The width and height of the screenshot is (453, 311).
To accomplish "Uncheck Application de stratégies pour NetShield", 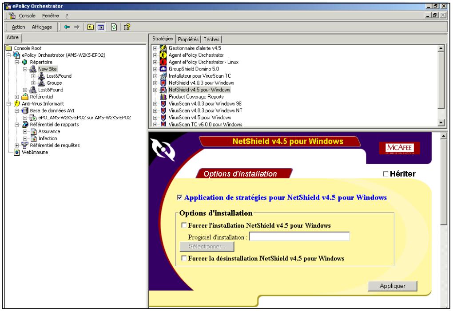I will [x=179, y=197].
